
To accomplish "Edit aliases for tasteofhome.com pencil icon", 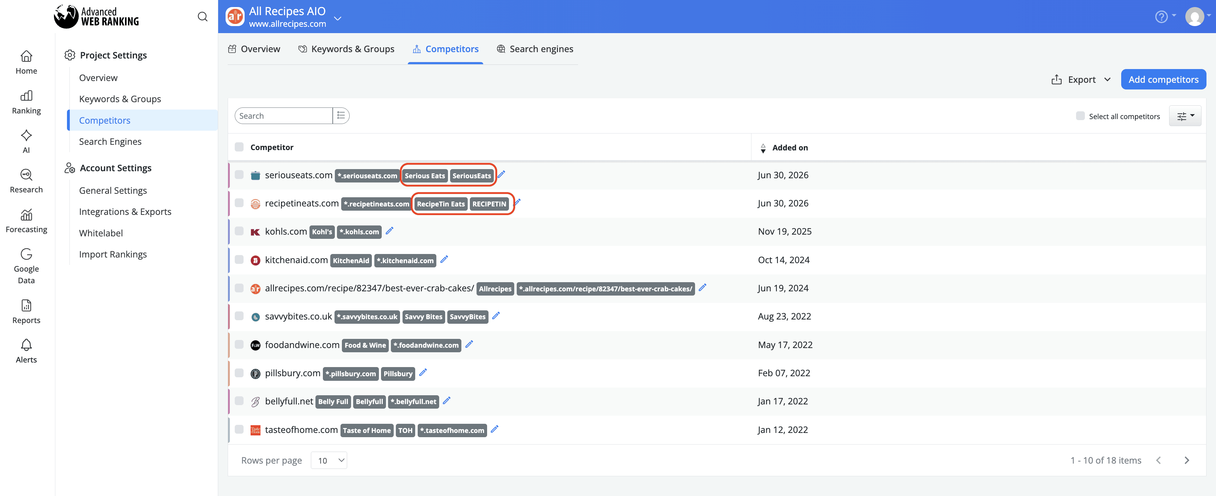I will [495, 429].
